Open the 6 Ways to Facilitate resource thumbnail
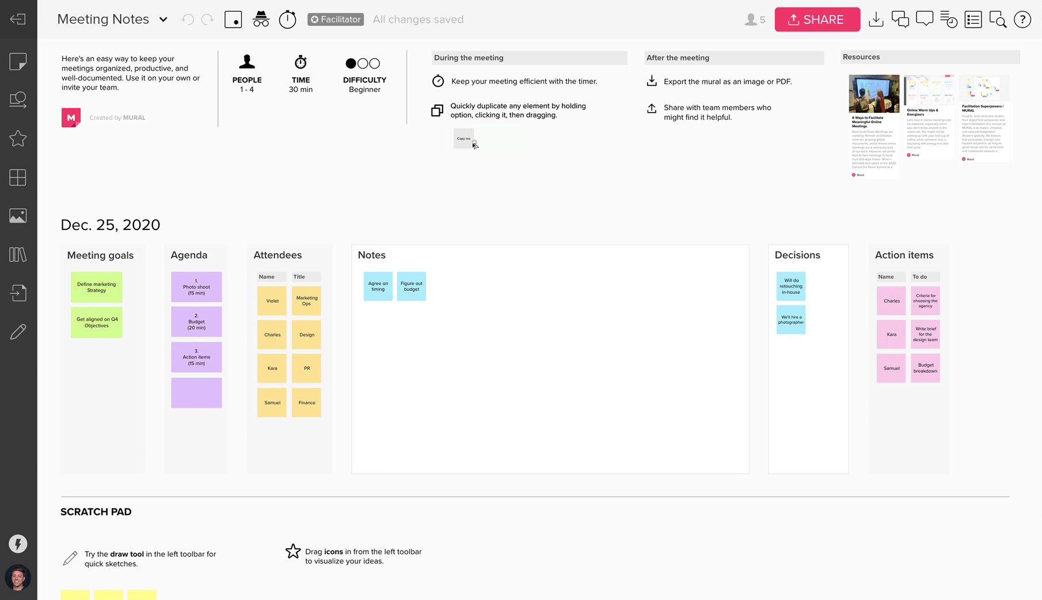Screen dimensions: 1042x600 coord(873,126)
